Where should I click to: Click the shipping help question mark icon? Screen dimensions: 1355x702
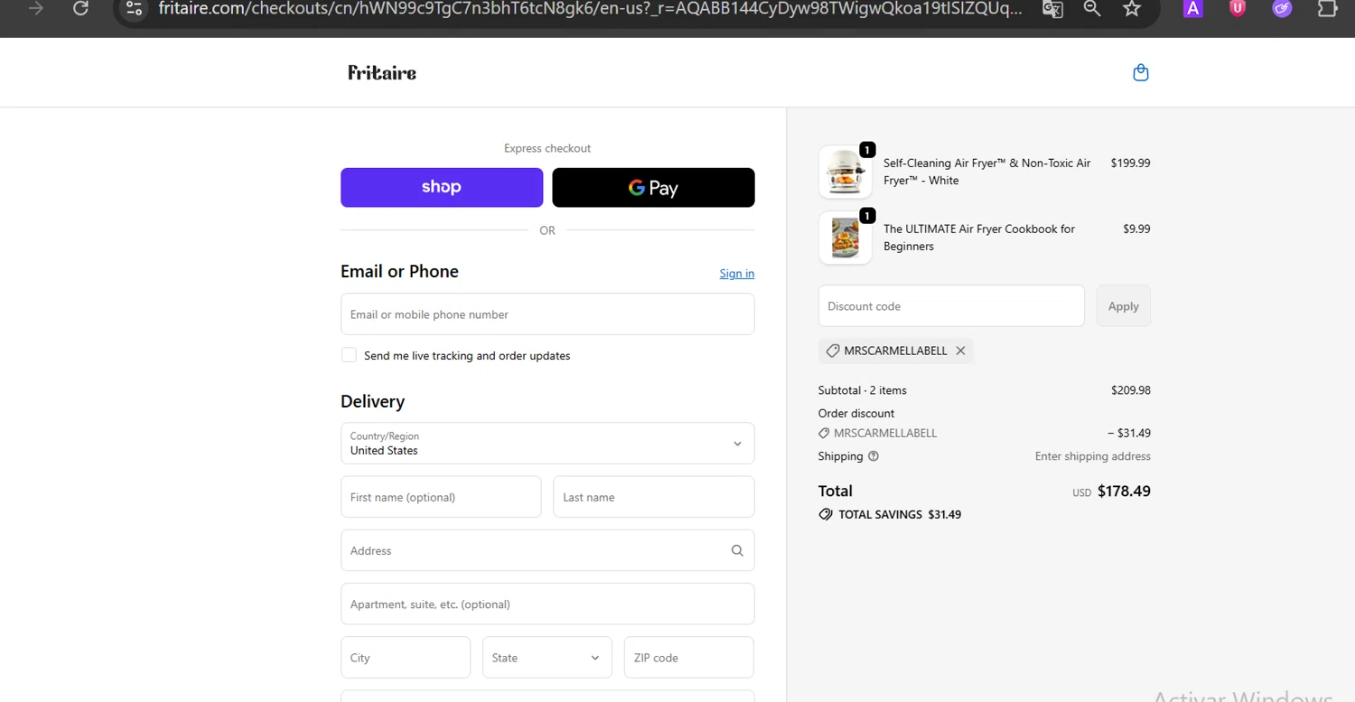(874, 456)
